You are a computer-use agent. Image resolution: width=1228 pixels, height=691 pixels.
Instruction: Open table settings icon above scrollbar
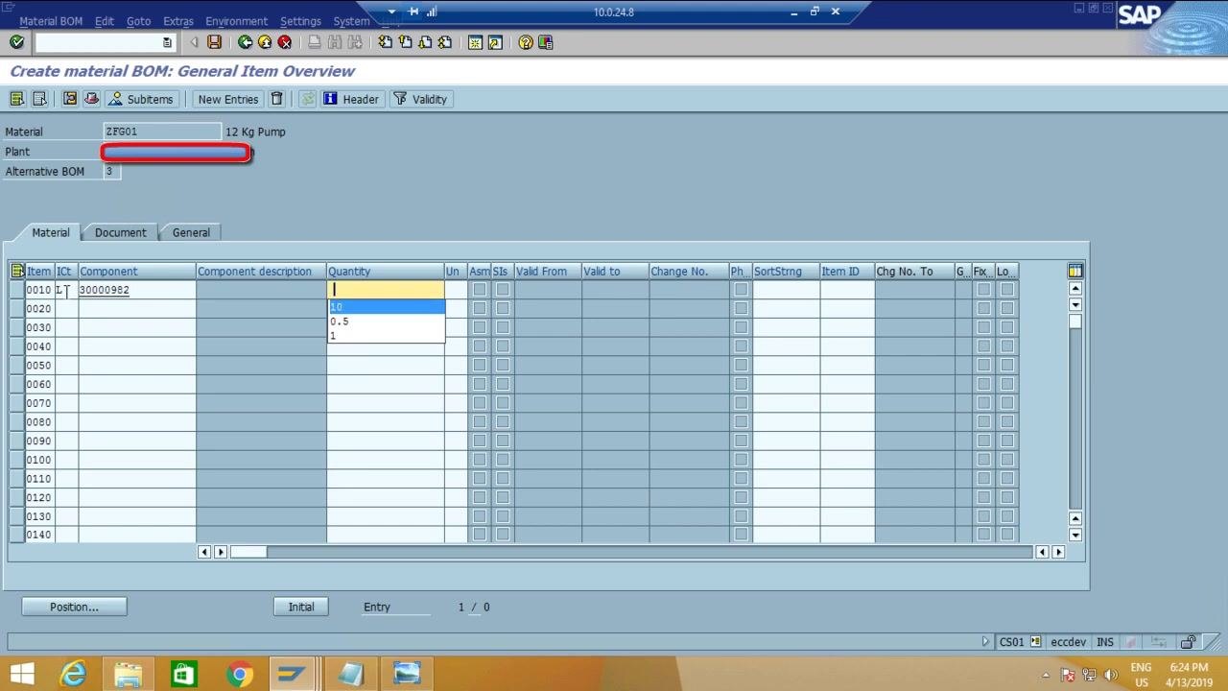click(1075, 271)
